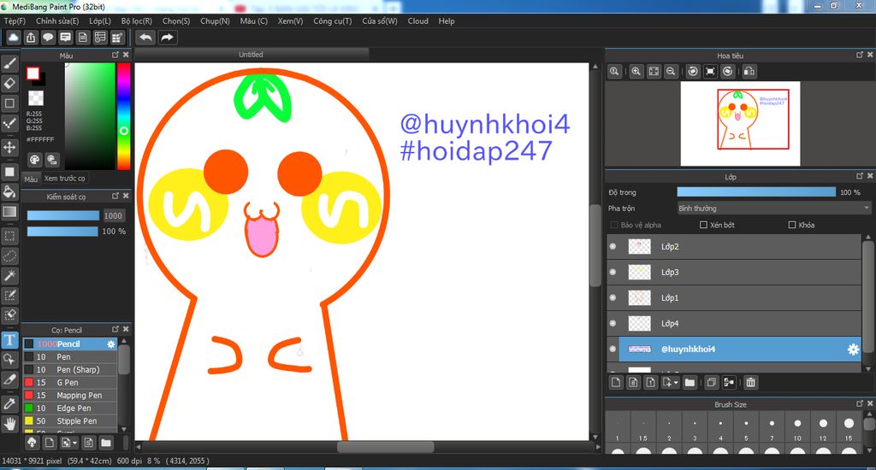
Task: Open the Bộ lọc(R) menu
Action: pyautogui.click(x=136, y=21)
